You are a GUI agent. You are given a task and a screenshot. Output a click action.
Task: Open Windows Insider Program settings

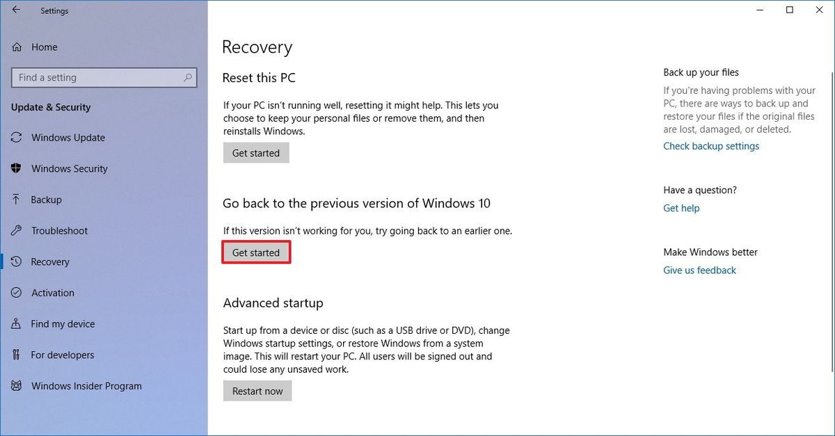point(87,386)
